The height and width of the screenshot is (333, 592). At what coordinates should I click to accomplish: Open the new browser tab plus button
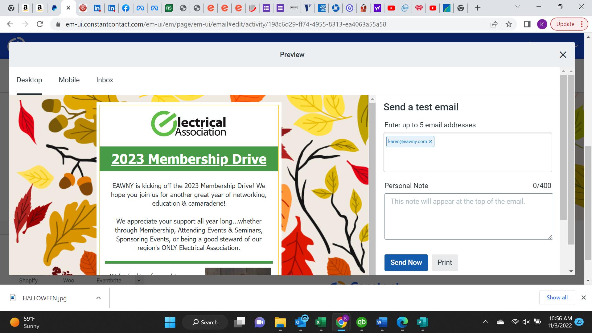(x=477, y=8)
